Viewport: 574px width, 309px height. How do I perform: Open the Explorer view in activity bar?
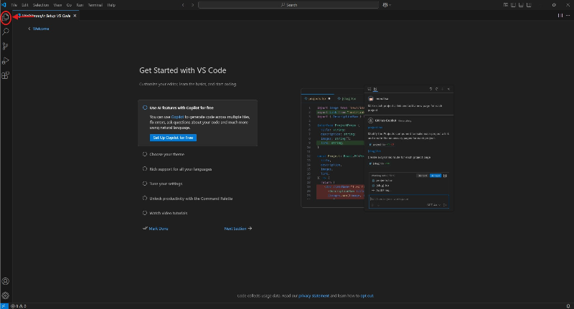[x=6, y=17]
